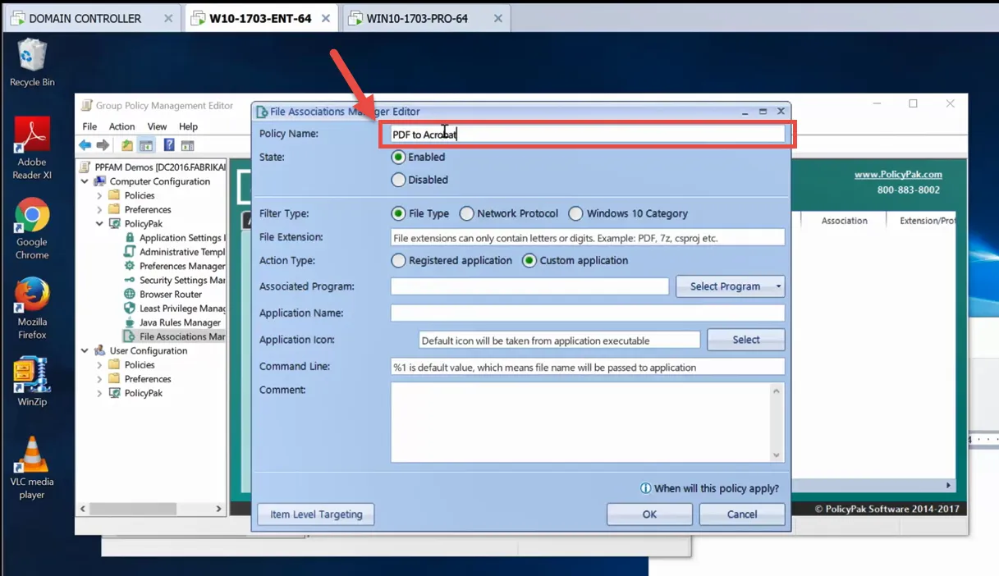Open VLC media player desktop shortcut
999x576 pixels.
[x=32, y=468]
